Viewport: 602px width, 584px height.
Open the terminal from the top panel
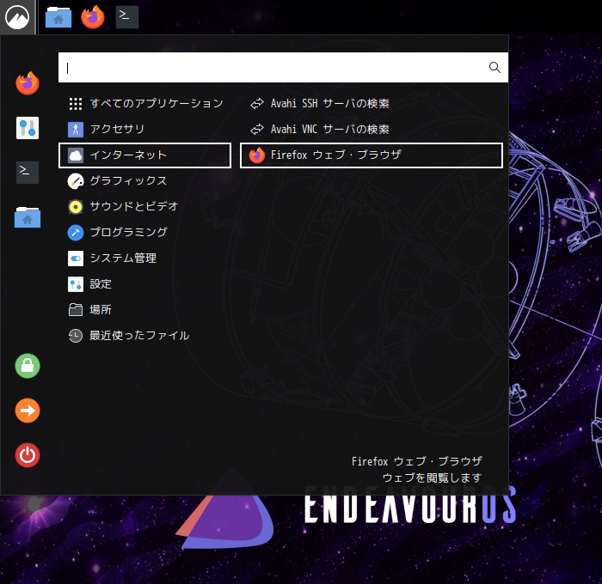tap(127, 17)
